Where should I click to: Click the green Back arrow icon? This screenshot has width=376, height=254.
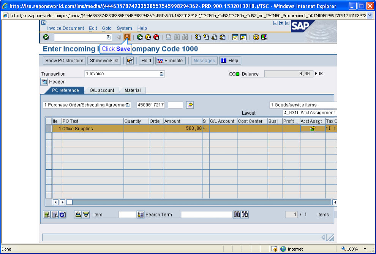coord(140,37)
